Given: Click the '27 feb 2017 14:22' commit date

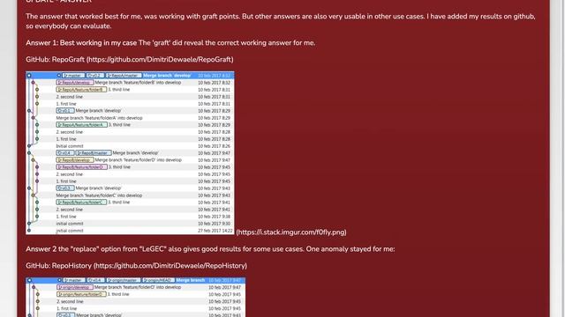Looking at the screenshot, I should (215, 231).
